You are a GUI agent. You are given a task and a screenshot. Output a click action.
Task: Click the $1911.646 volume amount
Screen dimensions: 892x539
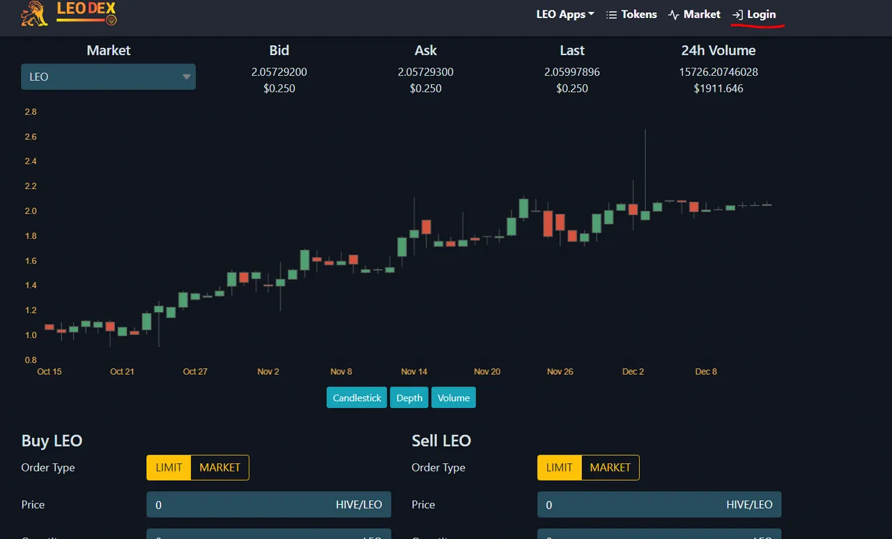tap(718, 88)
